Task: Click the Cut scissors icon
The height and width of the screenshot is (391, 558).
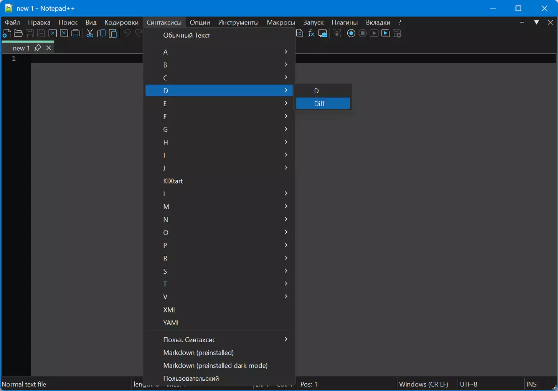Action: pyautogui.click(x=90, y=33)
